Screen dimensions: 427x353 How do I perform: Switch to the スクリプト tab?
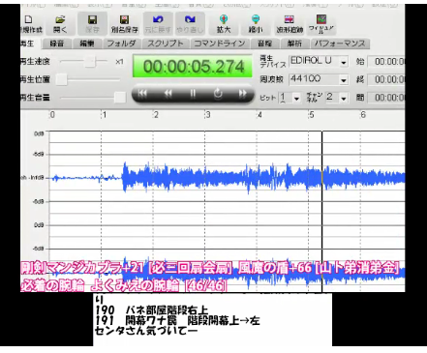[166, 44]
